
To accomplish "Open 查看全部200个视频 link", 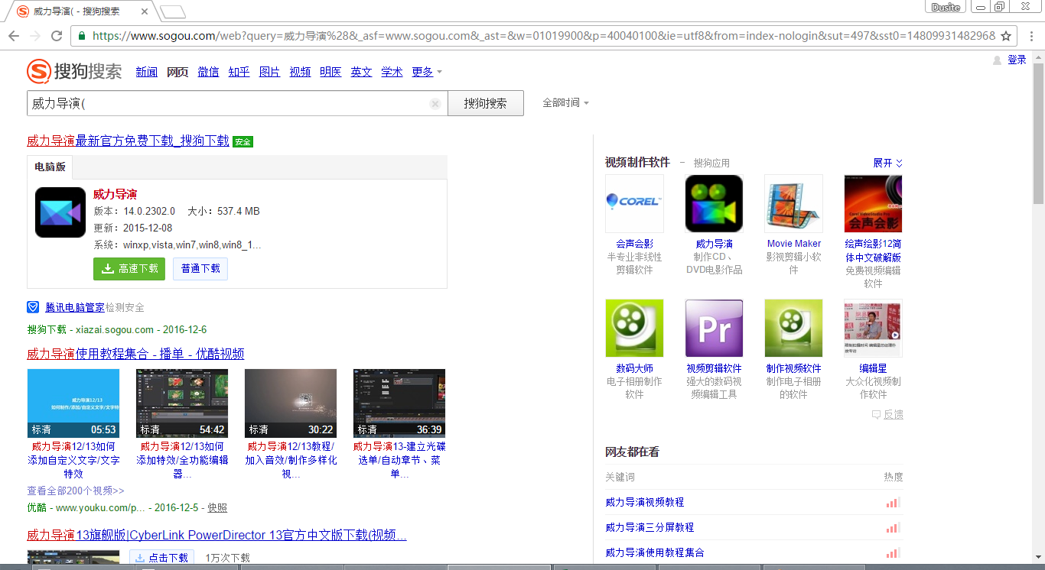I will point(76,491).
